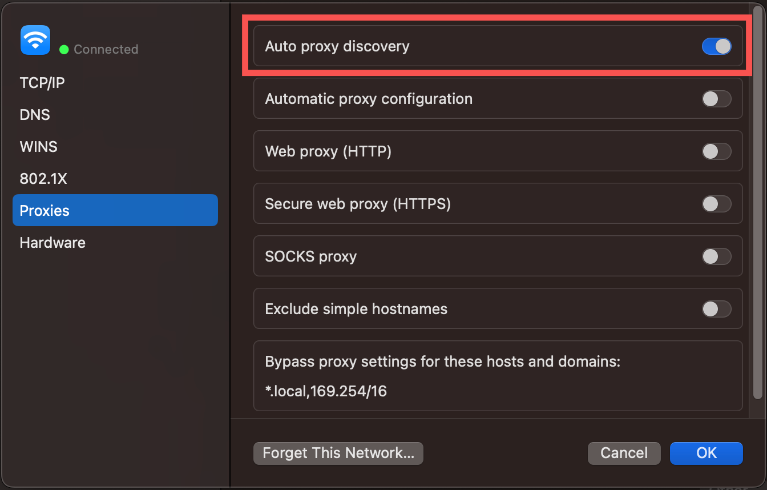The width and height of the screenshot is (767, 490).
Task: Click the Wi-Fi network icon
Action: (x=35, y=40)
